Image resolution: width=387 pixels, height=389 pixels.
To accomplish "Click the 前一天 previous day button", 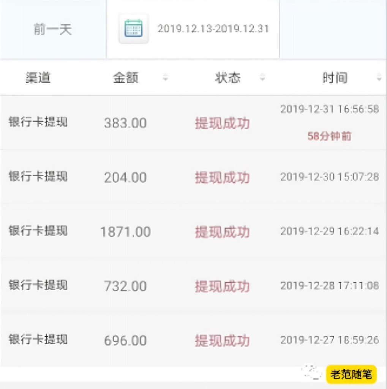I will tap(53, 29).
